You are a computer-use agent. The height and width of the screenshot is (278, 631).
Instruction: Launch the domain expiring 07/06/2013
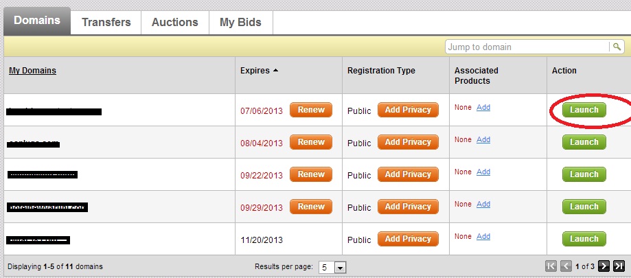click(x=584, y=110)
